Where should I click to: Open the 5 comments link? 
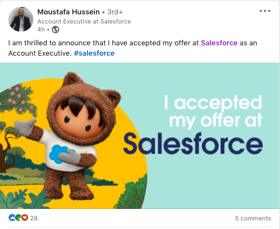253,218
